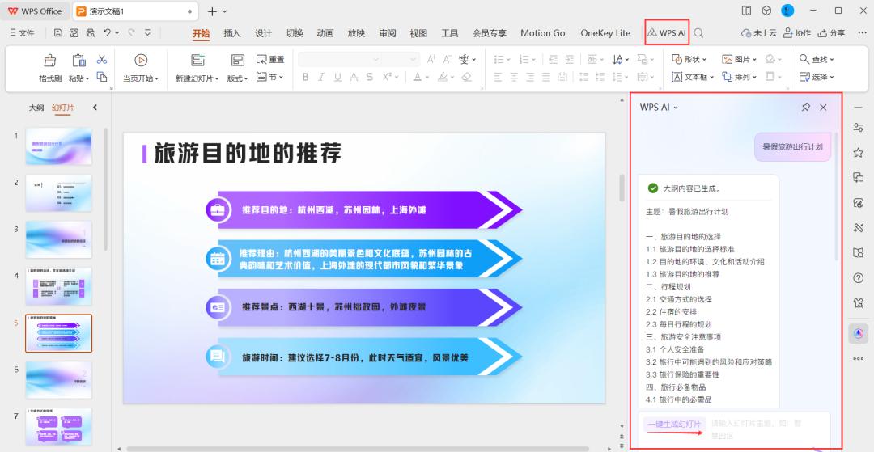The width and height of the screenshot is (874, 452).
Task: Toggle Underline formatting
Action: [x=337, y=77]
